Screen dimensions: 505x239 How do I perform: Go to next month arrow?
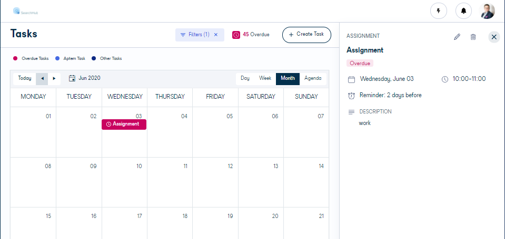click(x=54, y=78)
